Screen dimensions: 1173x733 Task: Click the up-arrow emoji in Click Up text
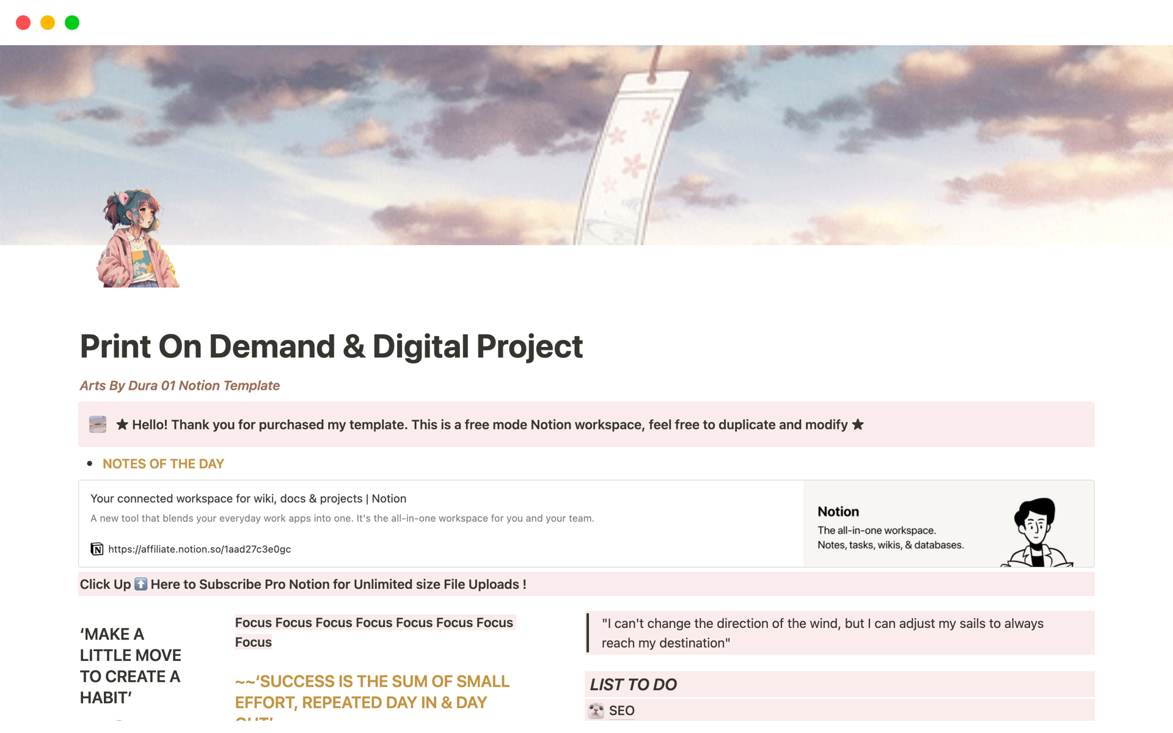pos(141,585)
